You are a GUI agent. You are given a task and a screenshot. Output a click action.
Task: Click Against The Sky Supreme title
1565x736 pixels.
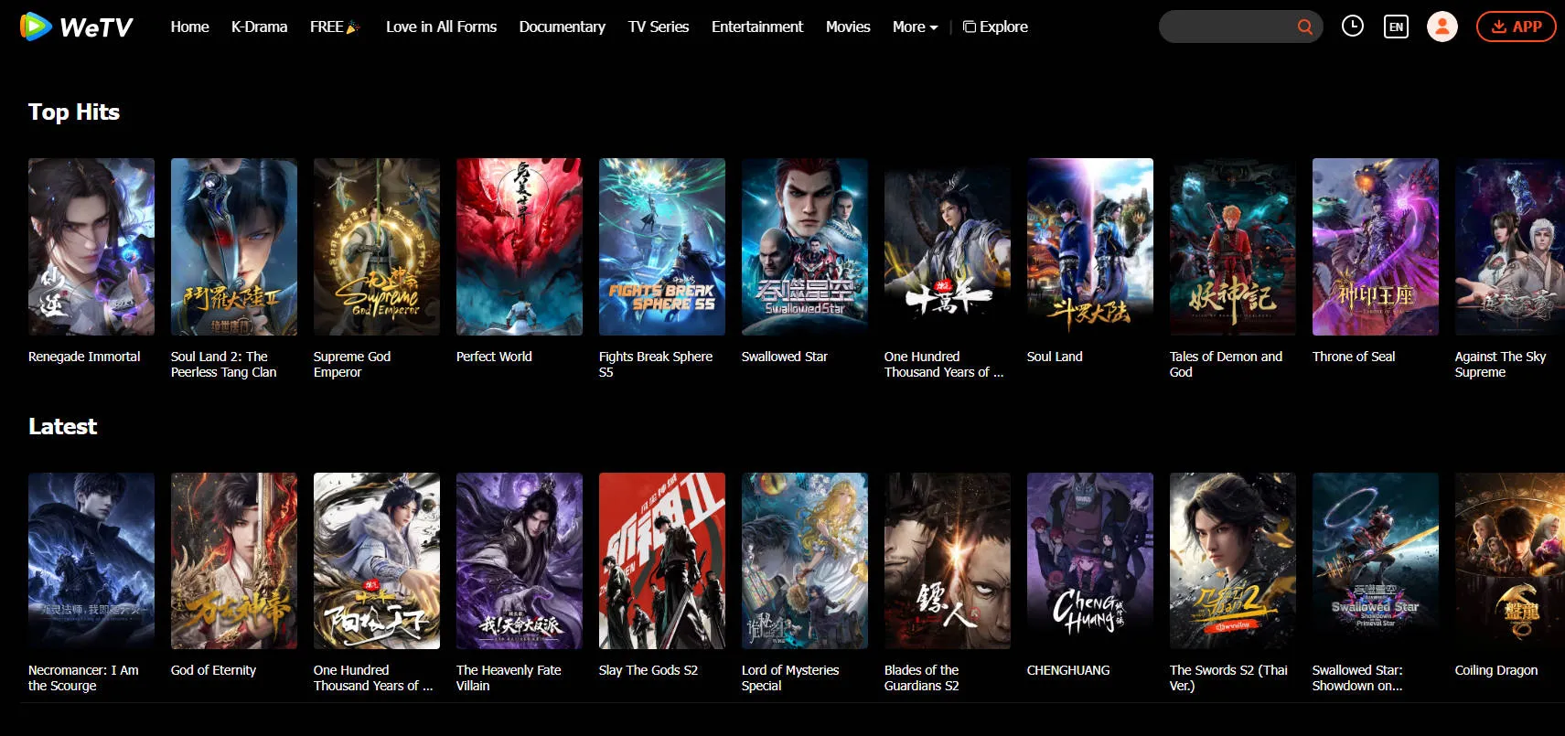point(1500,364)
